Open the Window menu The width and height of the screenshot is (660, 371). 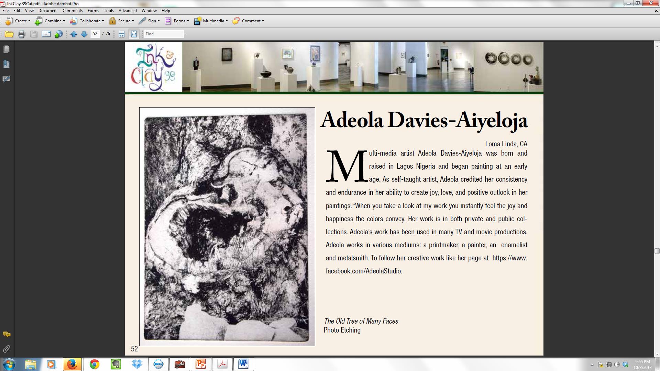(x=149, y=11)
